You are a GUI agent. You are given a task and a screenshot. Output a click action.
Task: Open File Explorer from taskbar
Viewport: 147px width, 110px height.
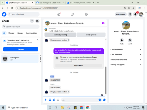[63, 108]
